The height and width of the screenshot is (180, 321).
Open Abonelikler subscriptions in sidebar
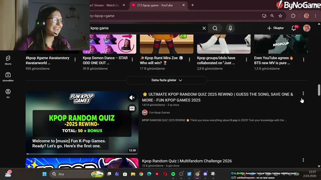pyautogui.click(x=8, y=77)
